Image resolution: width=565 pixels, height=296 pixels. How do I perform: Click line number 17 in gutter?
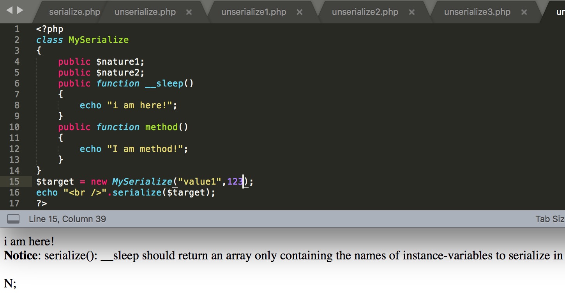[x=14, y=203]
